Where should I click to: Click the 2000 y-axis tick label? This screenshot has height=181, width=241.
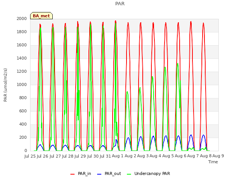point(22,18)
